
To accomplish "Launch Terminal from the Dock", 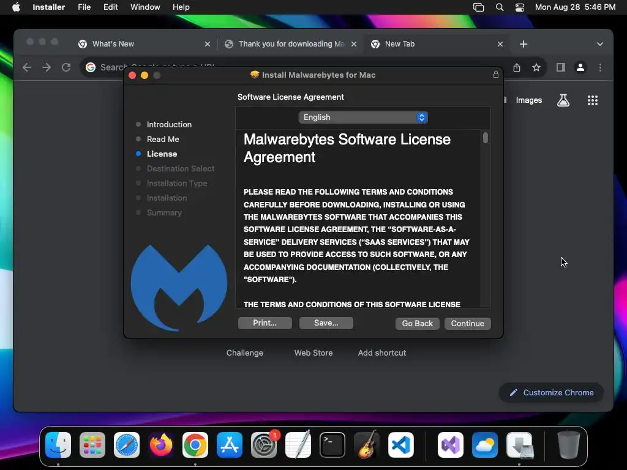I will (x=332, y=445).
